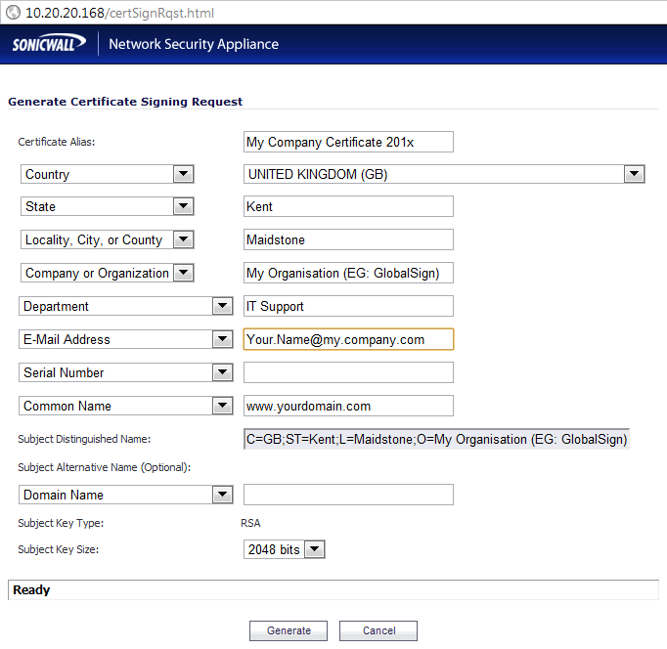Expand the Serial Number dropdown
The image size is (667, 649).
125,372
